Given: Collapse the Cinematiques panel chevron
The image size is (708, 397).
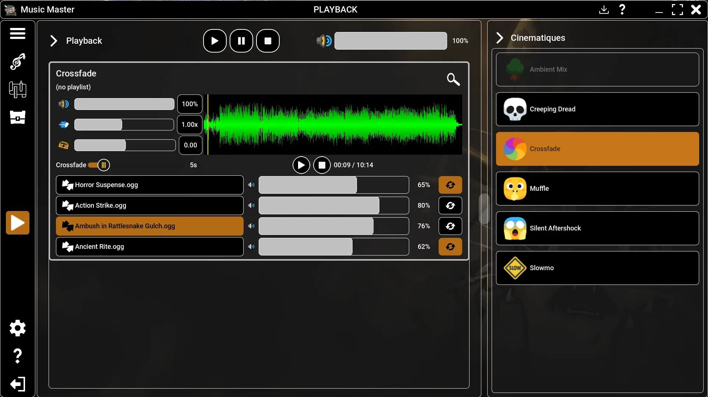Looking at the screenshot, I should (x=499, y=38).
